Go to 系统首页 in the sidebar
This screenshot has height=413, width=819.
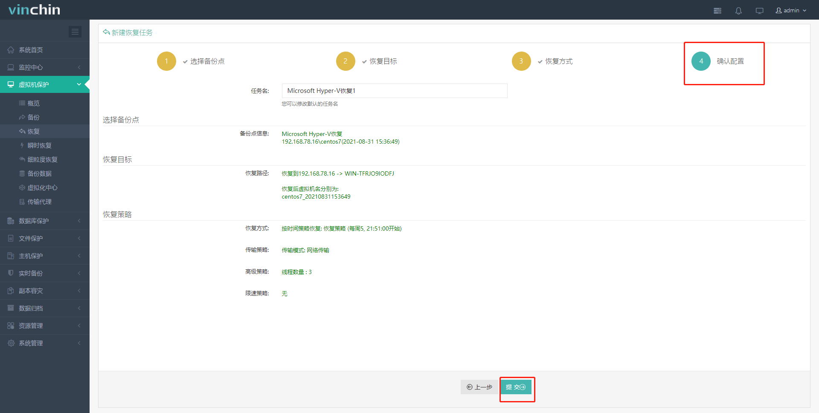(x=45, y=50)
